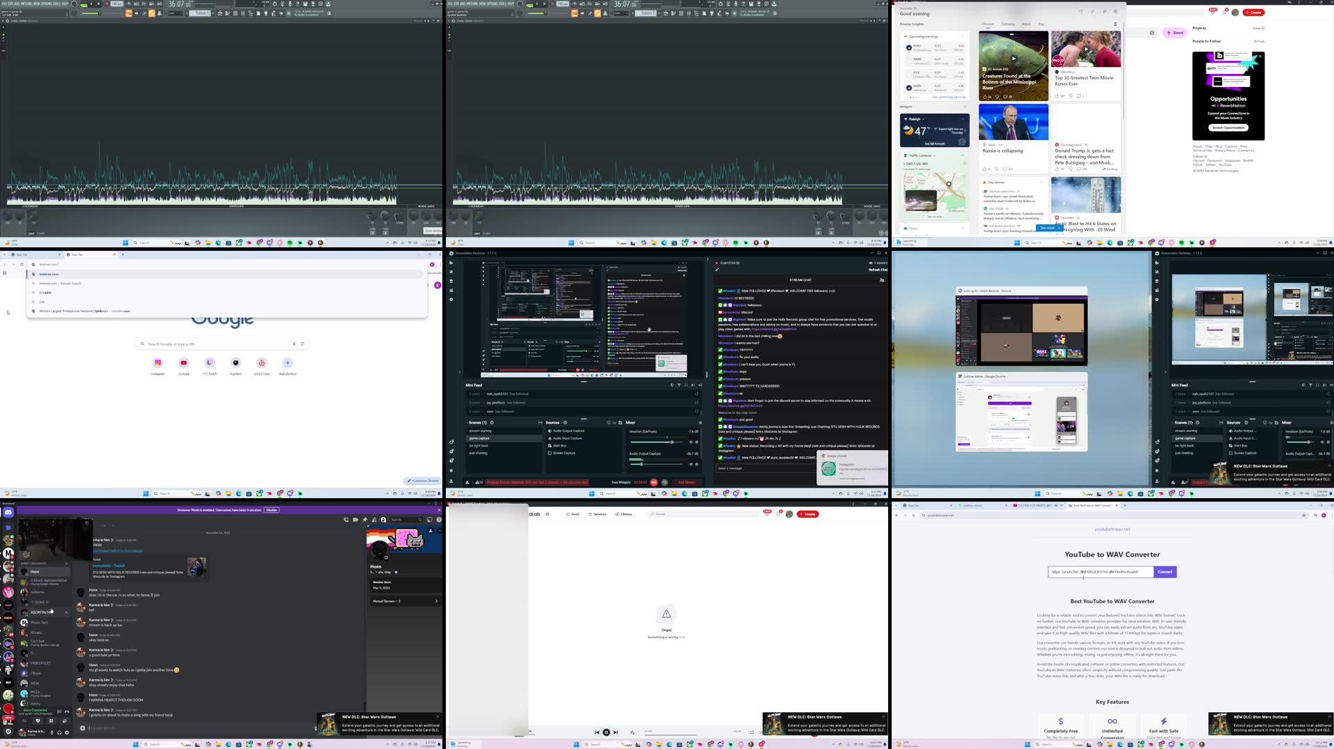This screenshot has height=749, width=1334.
Task: Expand Mutual Servers in Honn's profile
Action: coord(405,601)
